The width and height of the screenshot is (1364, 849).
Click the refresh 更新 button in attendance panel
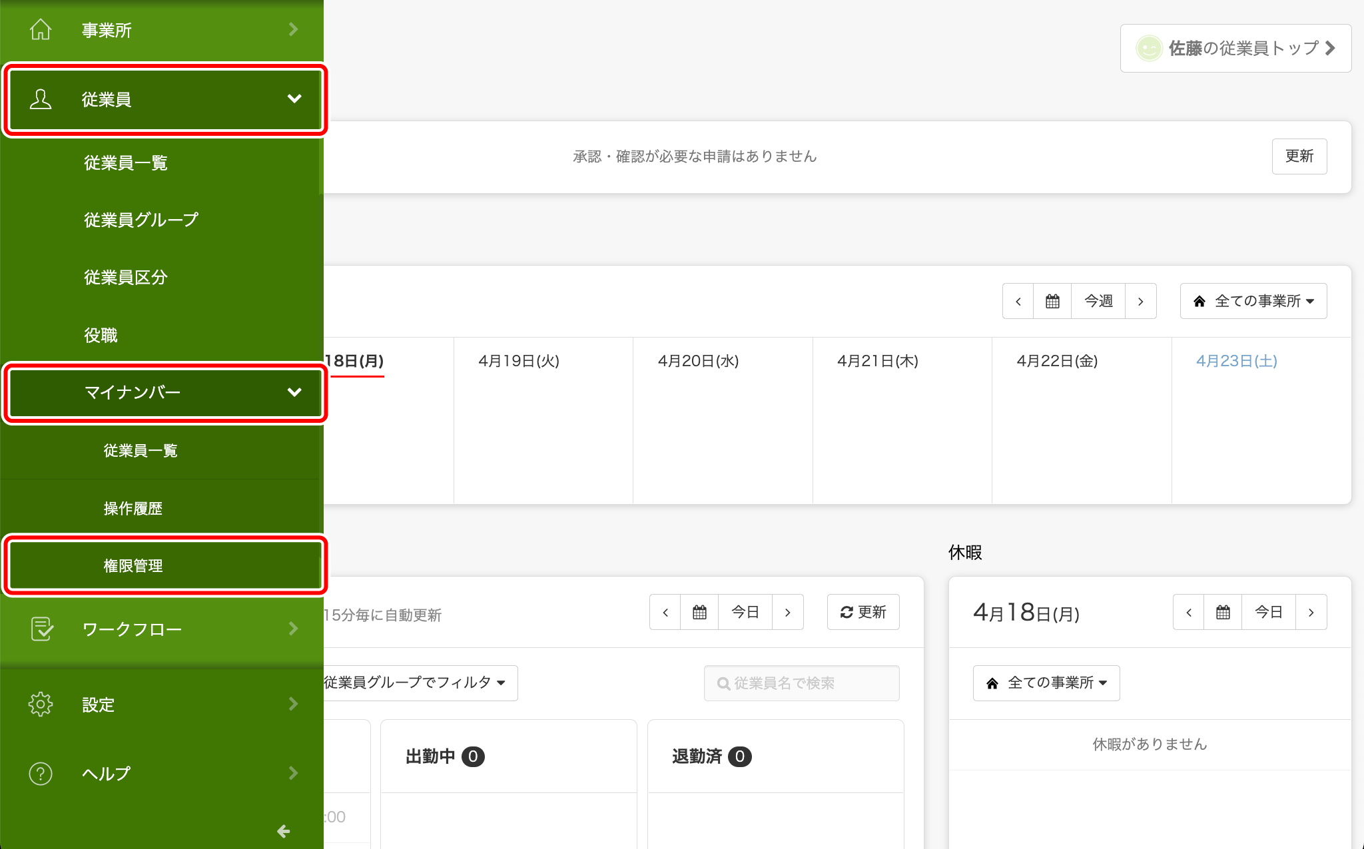pos(863,612)
